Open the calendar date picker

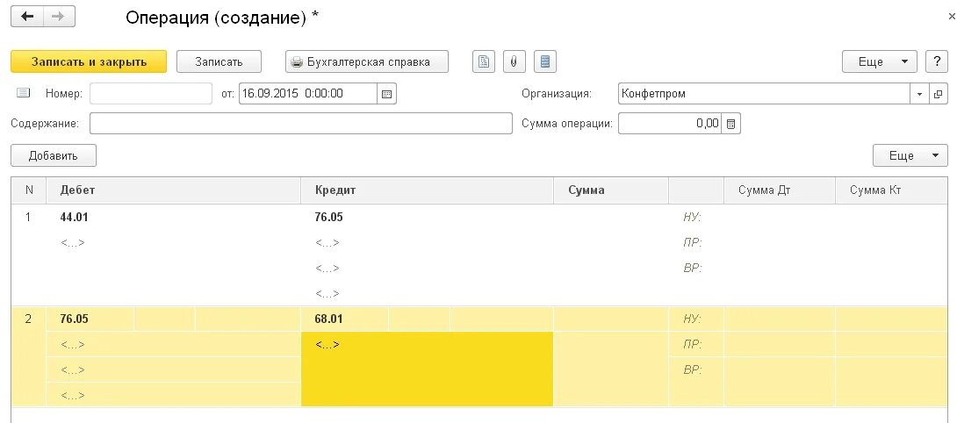pyautogui.click(x=386, y=93)
